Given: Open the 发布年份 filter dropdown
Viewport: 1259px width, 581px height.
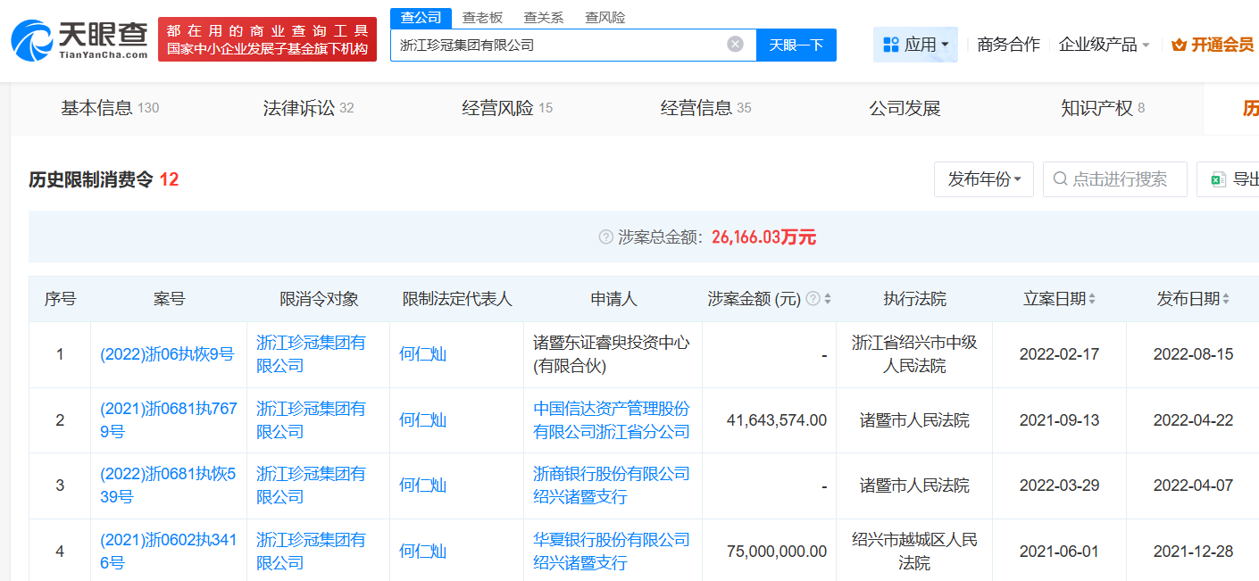Looking at the screenshot, I should (x=983, y=179).
